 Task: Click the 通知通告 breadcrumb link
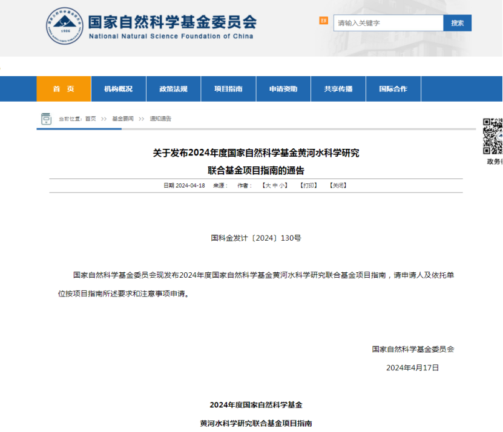point(160,119)
